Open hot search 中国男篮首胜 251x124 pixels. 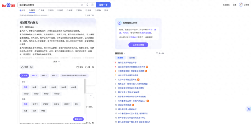tap(131, 71)
